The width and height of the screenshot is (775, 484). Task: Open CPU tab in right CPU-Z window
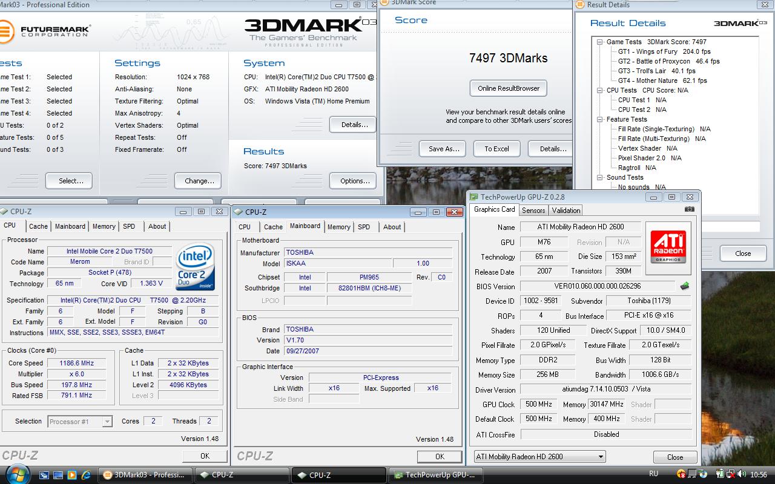pyautogui.click(x=245, y=227)
